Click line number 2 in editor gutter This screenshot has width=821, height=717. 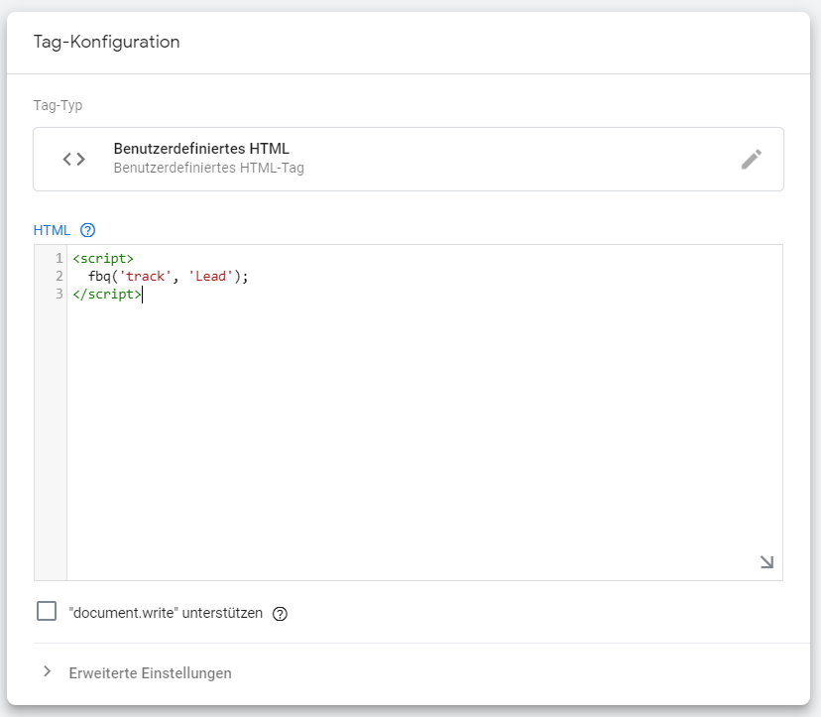tap(59, 276)
